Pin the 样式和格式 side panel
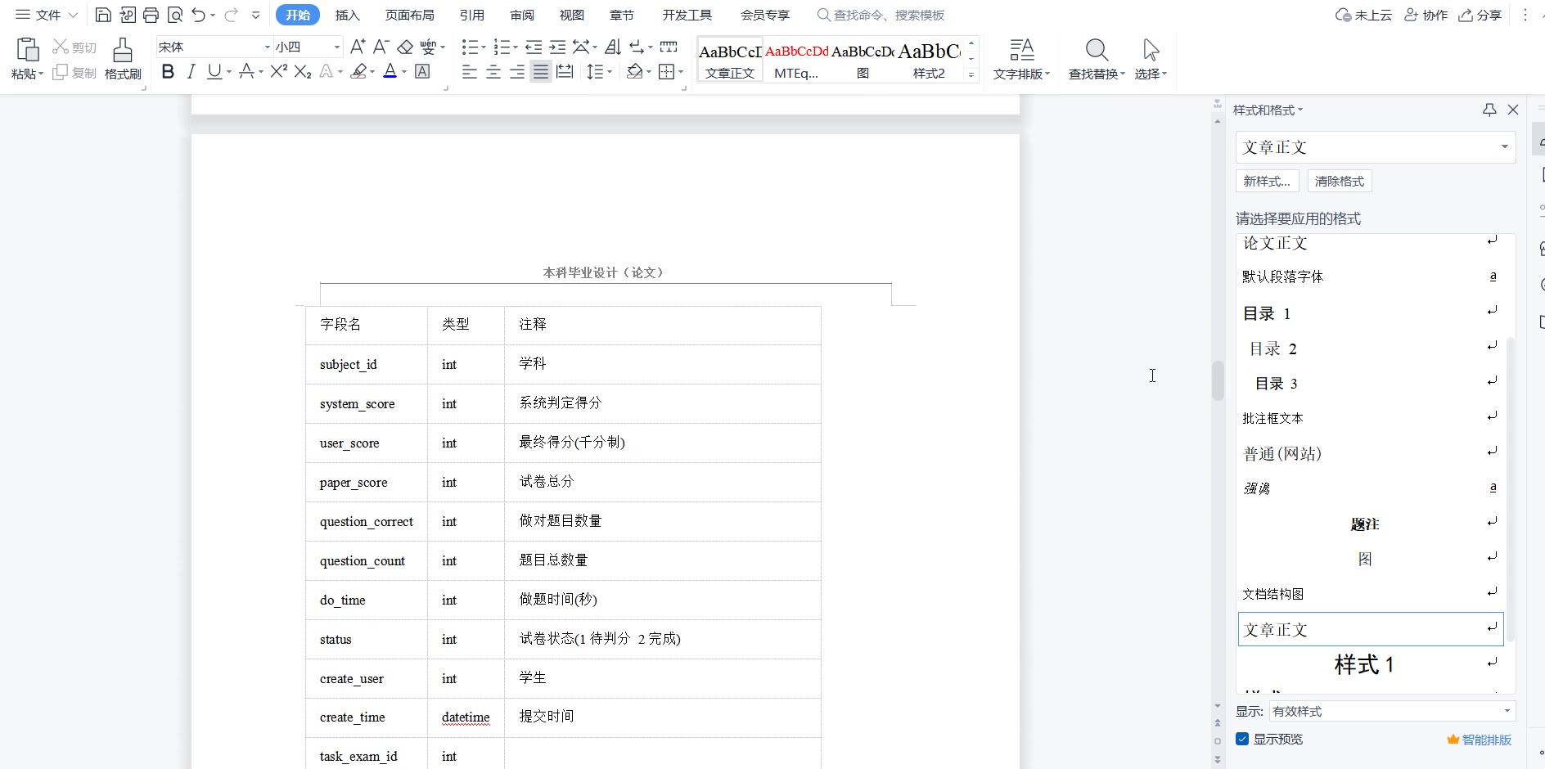 pyautogui.click(x=1489, y=110)
